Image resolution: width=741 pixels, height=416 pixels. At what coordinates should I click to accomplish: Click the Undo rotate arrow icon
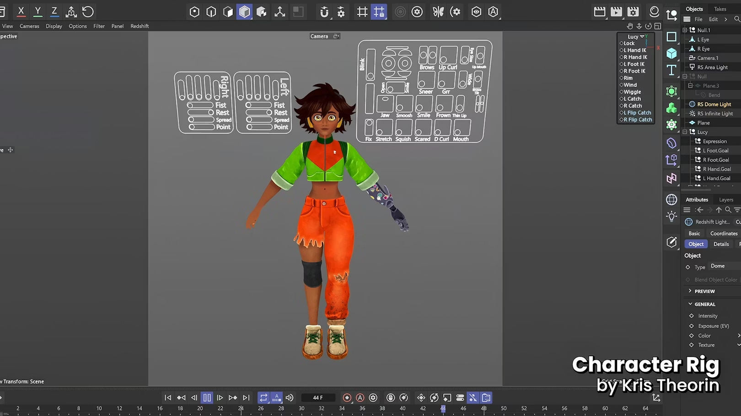click(88, 11)
